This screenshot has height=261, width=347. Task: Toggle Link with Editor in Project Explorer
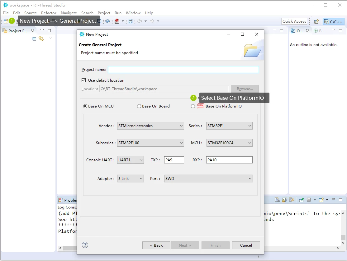[x=41, y=39]
